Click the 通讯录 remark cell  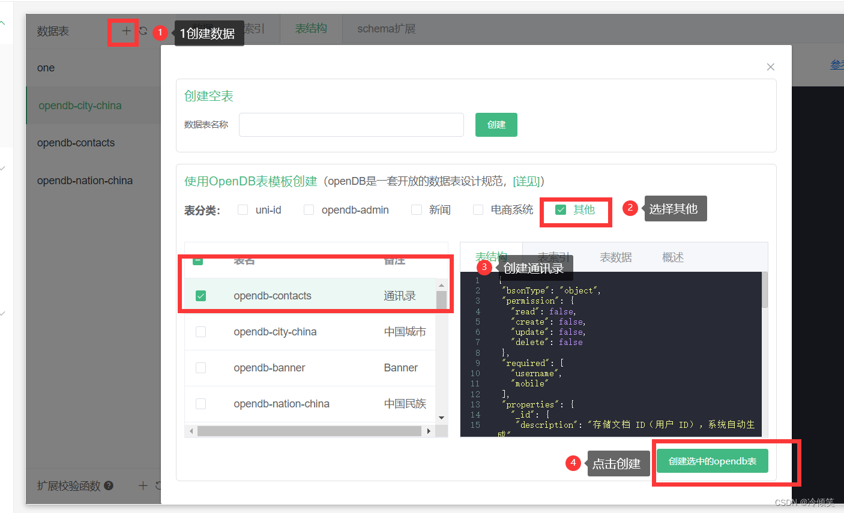pos(400,296)
